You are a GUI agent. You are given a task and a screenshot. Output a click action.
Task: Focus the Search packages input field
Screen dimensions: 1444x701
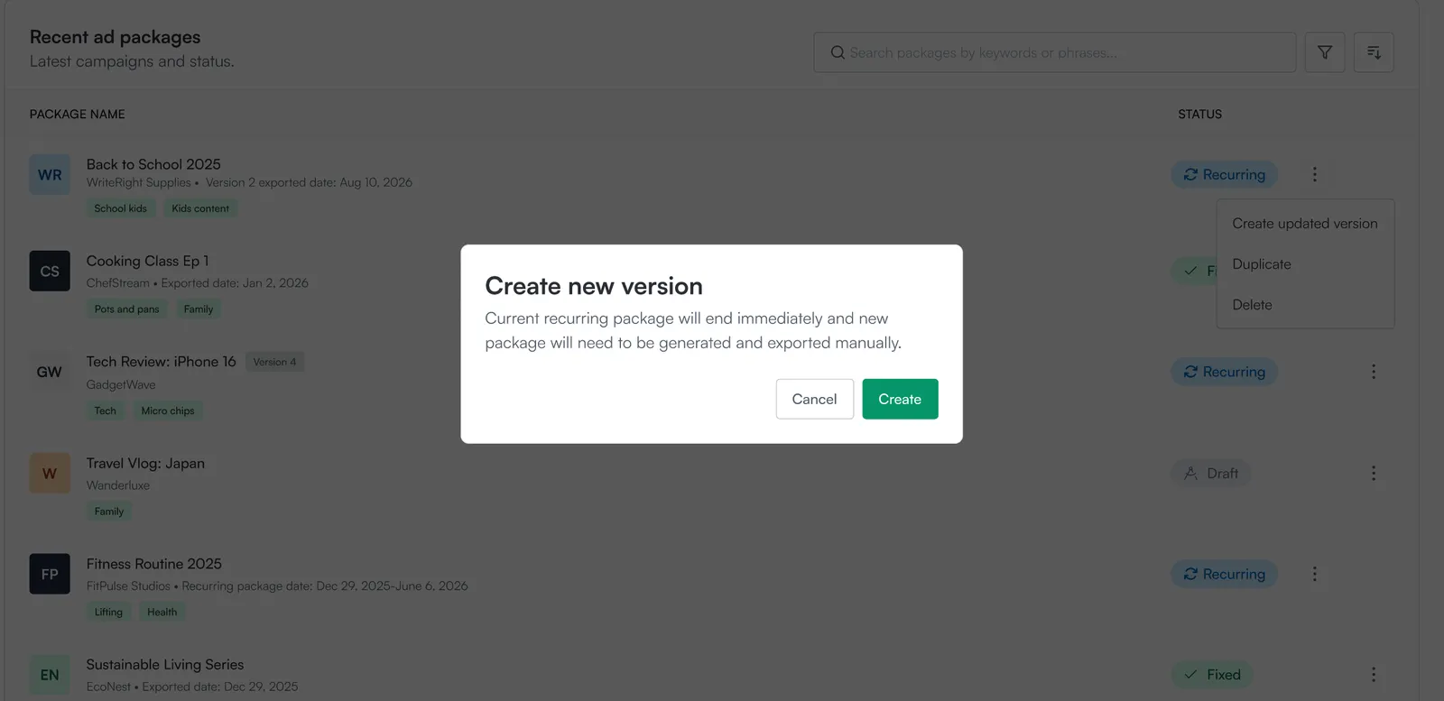1054,52
